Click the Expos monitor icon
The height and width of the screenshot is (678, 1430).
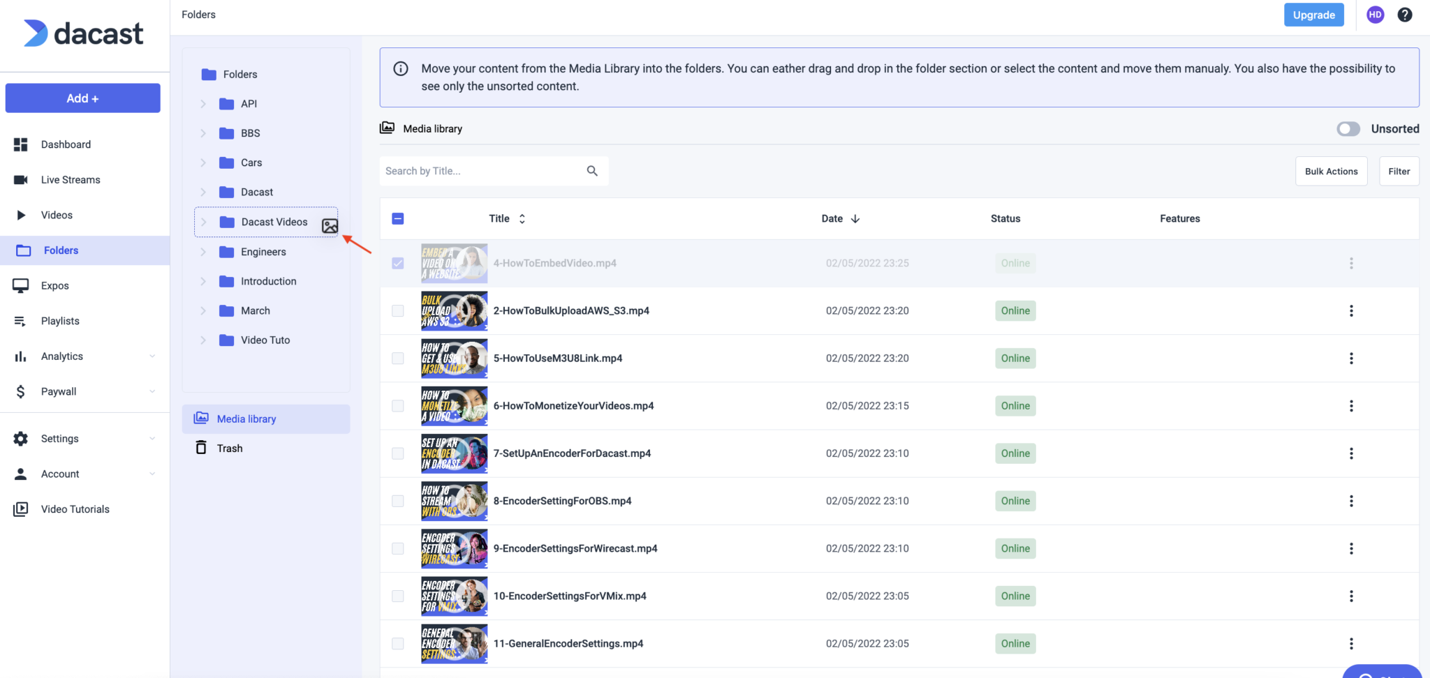click(21, 285)
